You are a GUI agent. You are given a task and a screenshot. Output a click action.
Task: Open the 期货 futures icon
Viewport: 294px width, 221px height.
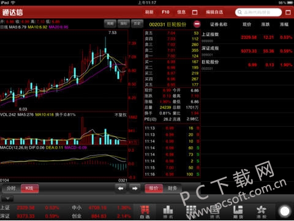point(238,212)
